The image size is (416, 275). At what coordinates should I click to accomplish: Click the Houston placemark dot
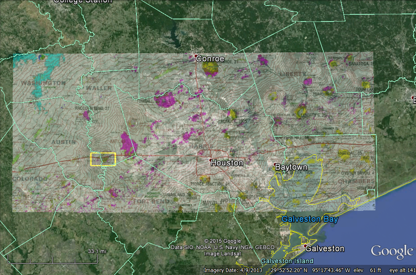pos(210,160)
